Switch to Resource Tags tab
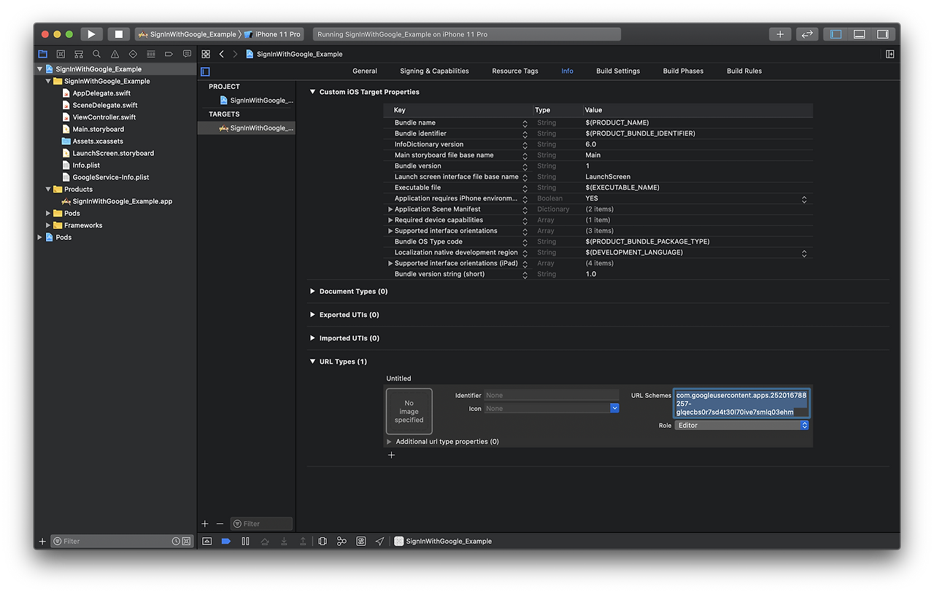The width and height of the screenshot is (934, 594). (x=515, y=71)
